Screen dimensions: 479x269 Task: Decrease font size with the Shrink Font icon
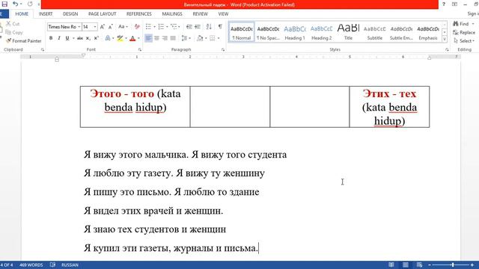coord(111,27)
